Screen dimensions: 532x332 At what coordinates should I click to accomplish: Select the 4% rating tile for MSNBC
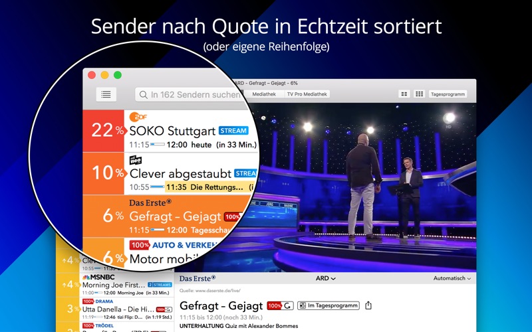(69, 285)
